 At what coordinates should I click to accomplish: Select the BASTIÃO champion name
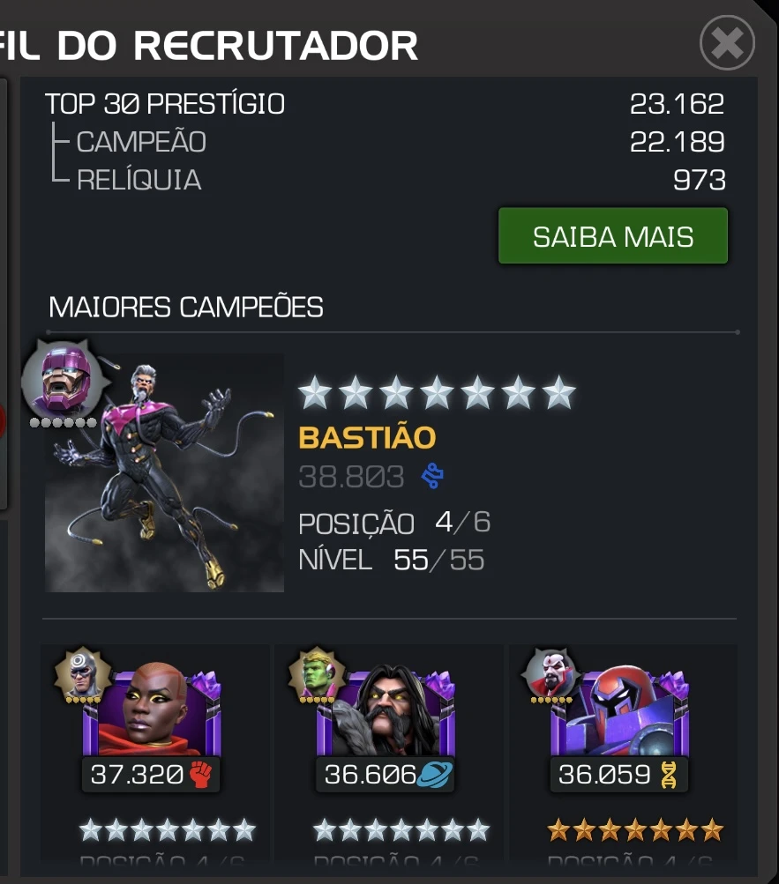(368, 437)
